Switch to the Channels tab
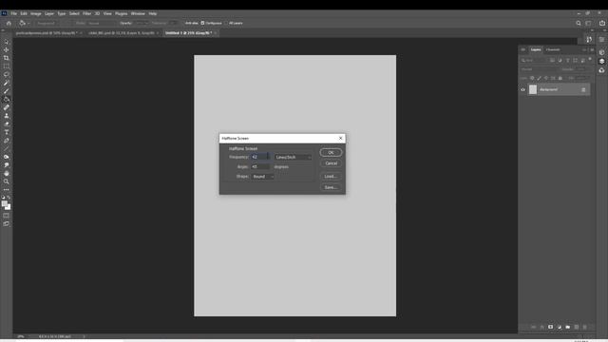The height and width of the screenshot is (342, 608). tap(553, 49)
